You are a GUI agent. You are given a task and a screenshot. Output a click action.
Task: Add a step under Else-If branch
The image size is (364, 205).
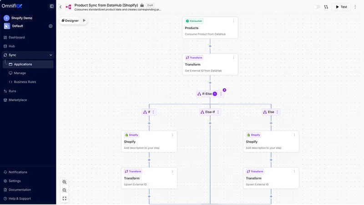point(210,123)
